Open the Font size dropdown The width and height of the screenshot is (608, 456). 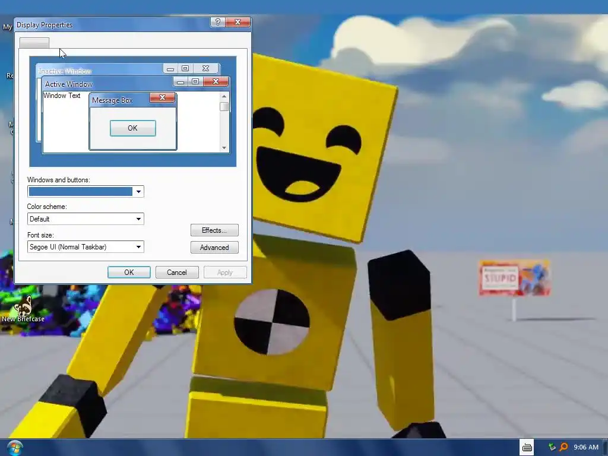point(85,246)
